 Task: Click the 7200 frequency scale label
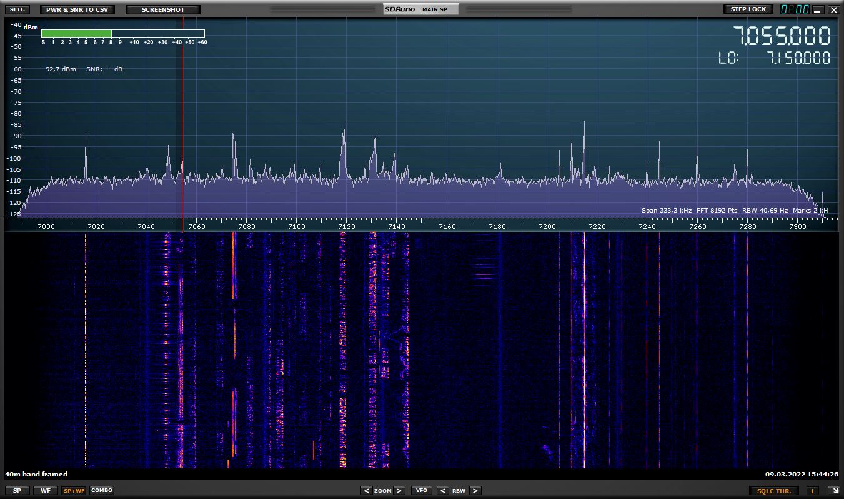click(x=547, y=226)
